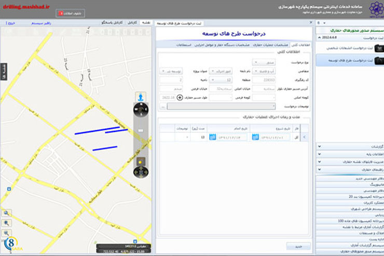
Task: Open the نوع درخواست dropdown
Action: (x=264, y=62)
